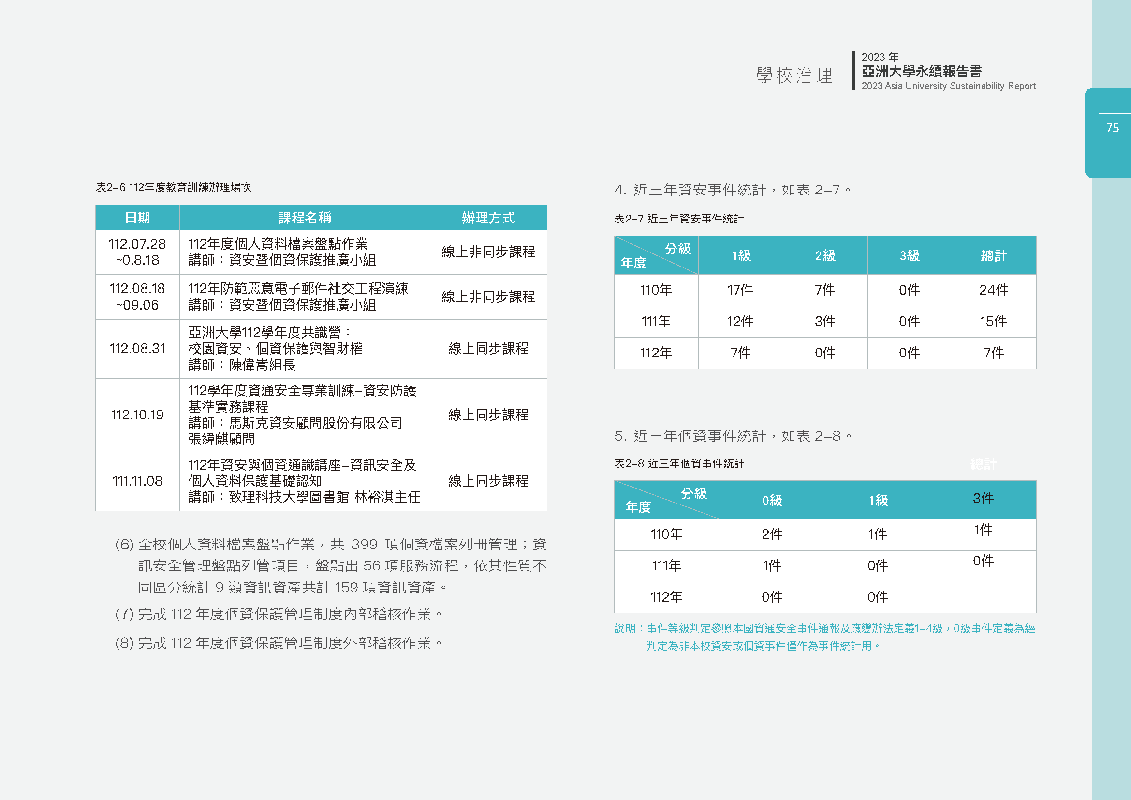Click the course 112年防範惡意電子郵件社交工程演練

click(298, 289)
